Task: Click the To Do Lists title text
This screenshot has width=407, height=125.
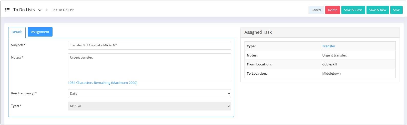Action: (x=24, y=10)
